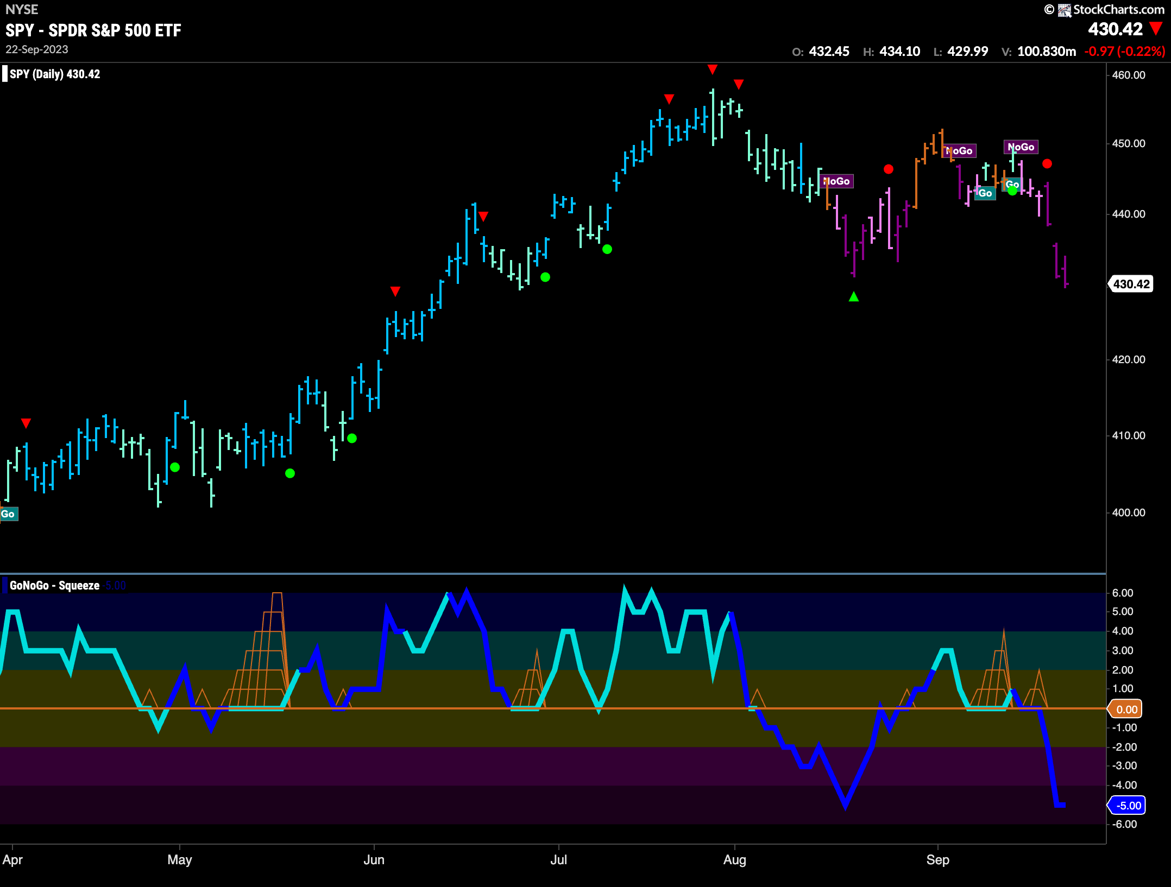Click the Sep month axis label

click(x=937, y=860)
